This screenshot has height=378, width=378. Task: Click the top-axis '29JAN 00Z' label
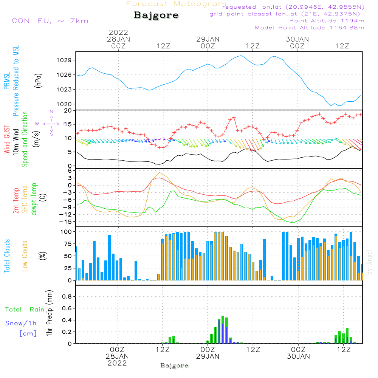(208, 42)
